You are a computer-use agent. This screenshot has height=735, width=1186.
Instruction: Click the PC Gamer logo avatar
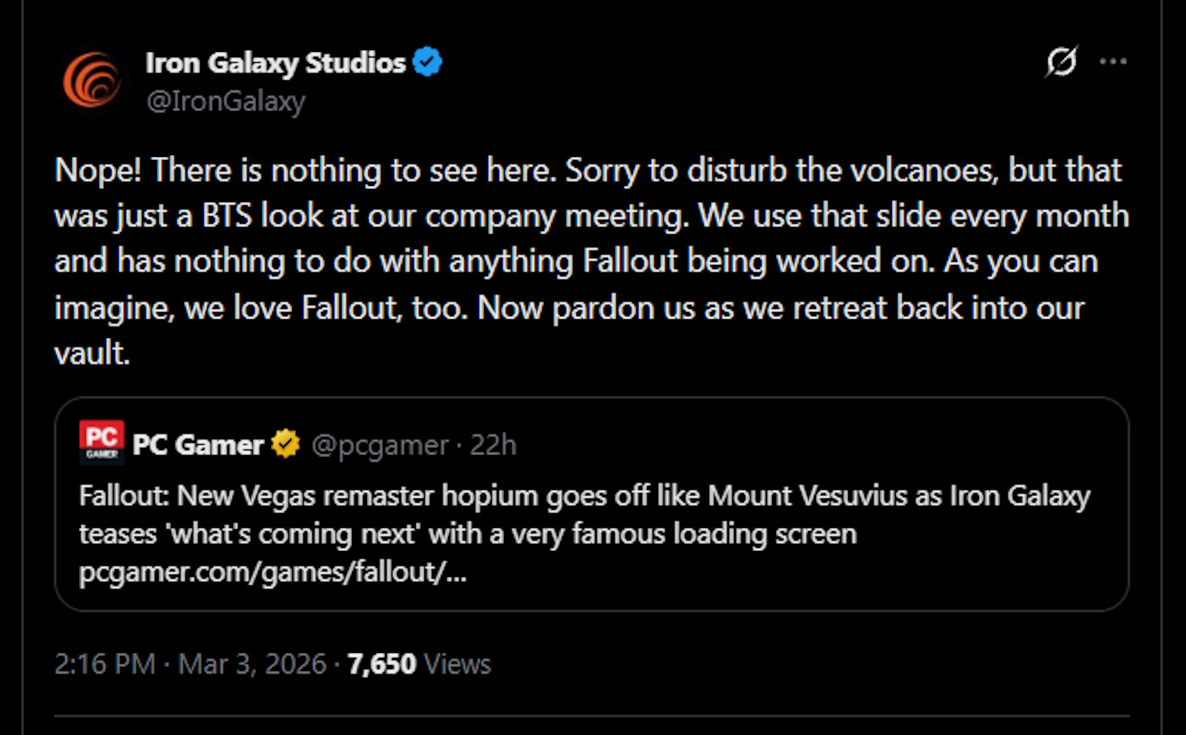[x=101, y=443]
